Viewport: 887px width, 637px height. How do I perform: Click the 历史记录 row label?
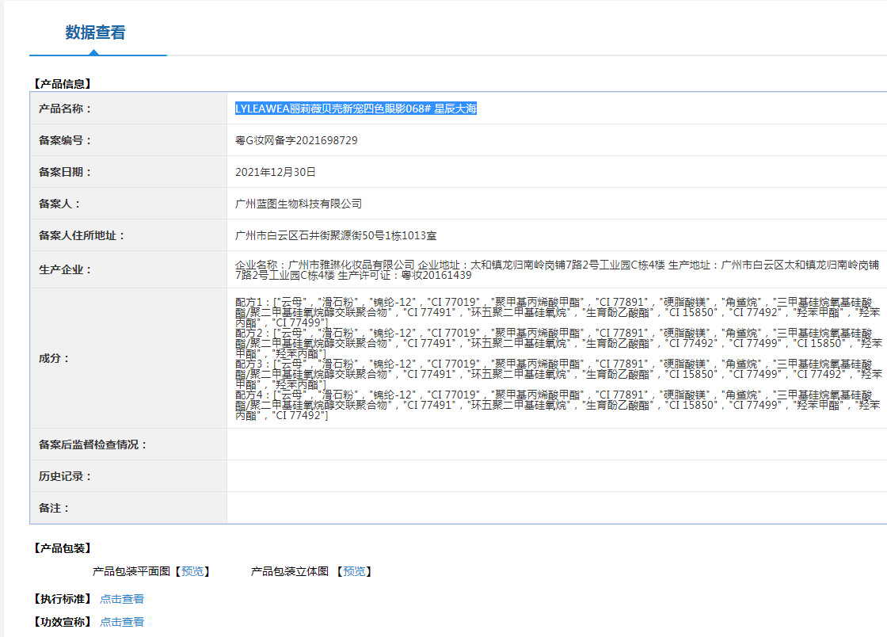[x=65, y=476]
